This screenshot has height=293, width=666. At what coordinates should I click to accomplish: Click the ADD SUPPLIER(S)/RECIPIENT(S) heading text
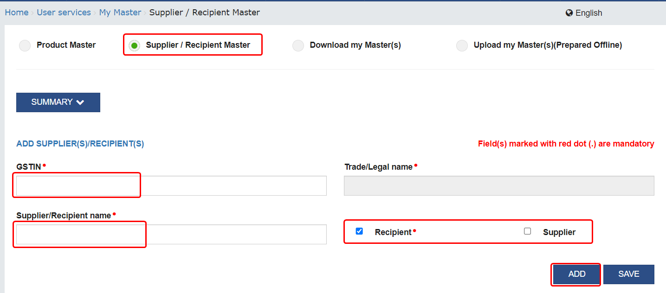pyautogui.click(x=80, y=144)
